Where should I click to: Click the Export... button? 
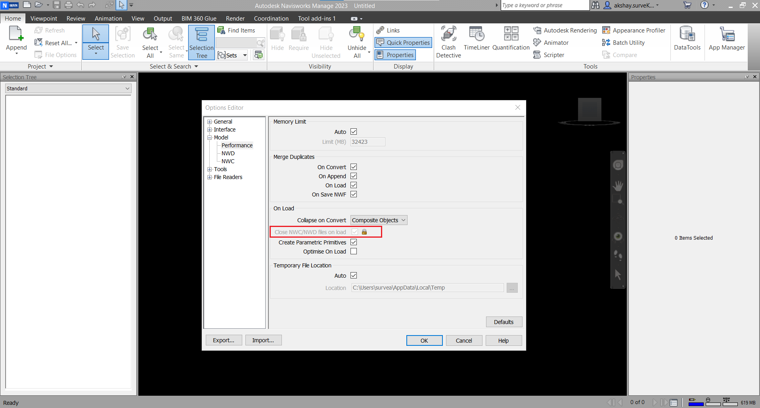coord(224,340)
